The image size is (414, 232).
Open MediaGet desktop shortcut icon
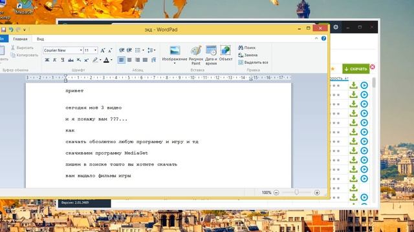pos(24,7)
